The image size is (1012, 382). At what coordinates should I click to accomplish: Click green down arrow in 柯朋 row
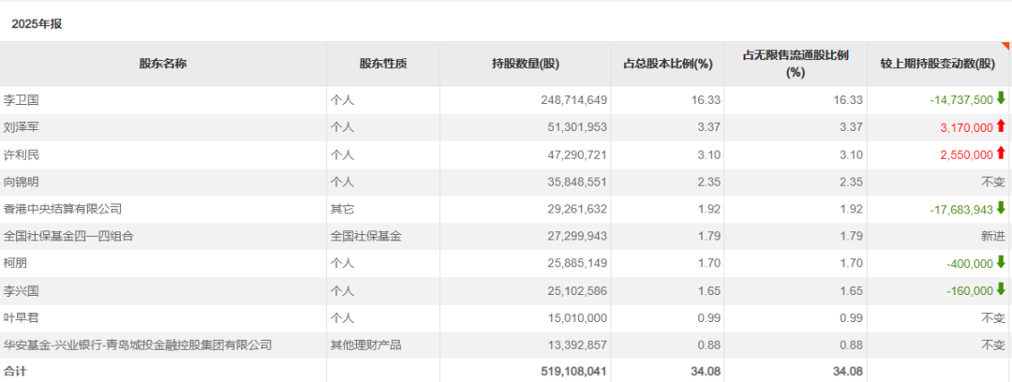(x=1001, y=263)
